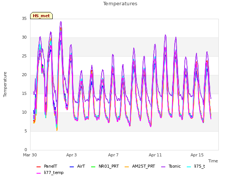This screenshot has width=241, height=180.
Task: Click the Apr 11 x-axis label
Action: 155,155
